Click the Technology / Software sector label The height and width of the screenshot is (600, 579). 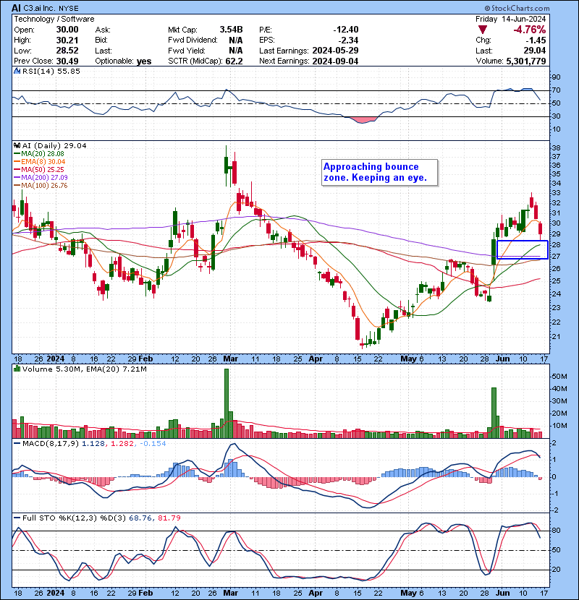click(x=54, y=19)
